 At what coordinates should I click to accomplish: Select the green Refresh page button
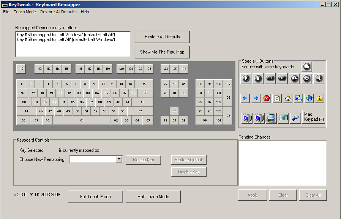click(277, 98)
